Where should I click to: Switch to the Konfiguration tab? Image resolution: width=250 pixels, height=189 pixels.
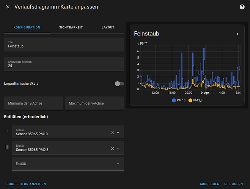click(27, 28)
